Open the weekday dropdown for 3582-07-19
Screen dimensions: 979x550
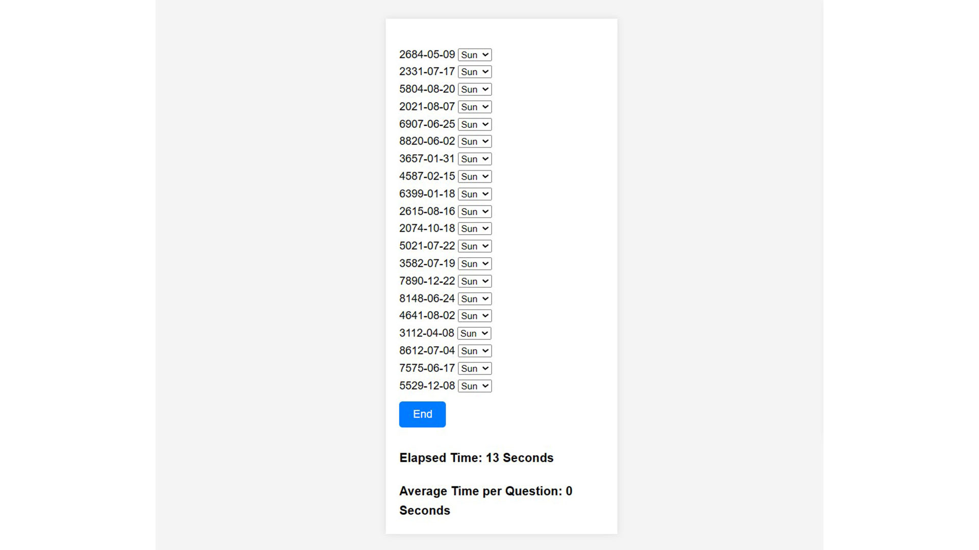474,263
